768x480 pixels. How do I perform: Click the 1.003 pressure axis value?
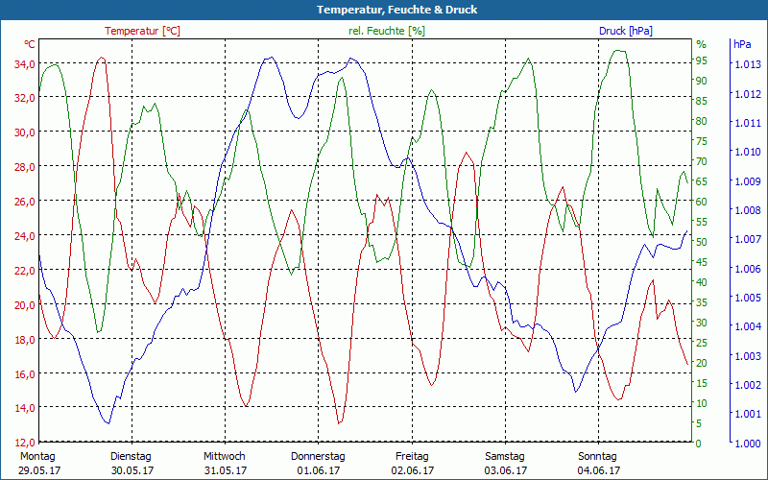(x=748, y=355)
